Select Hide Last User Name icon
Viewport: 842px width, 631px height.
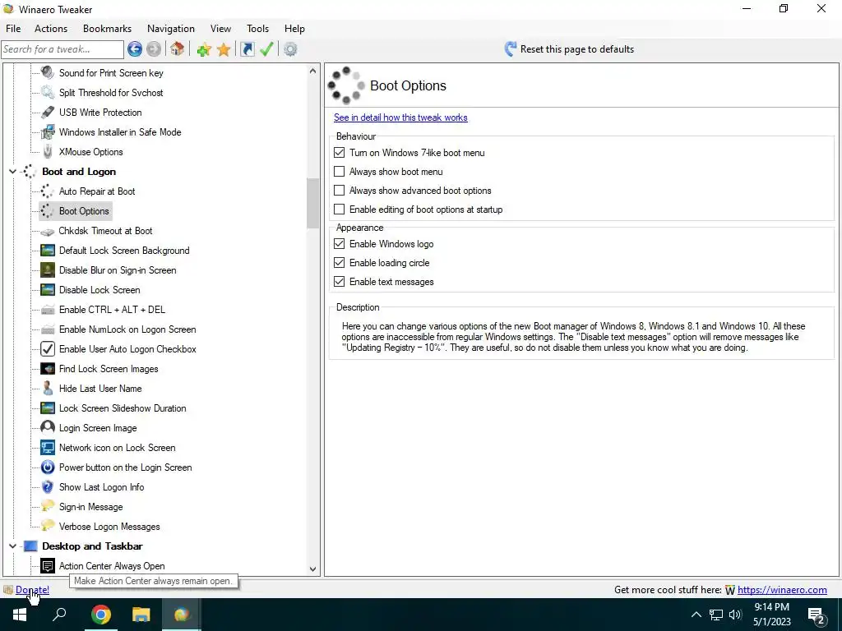coord(48,389)
